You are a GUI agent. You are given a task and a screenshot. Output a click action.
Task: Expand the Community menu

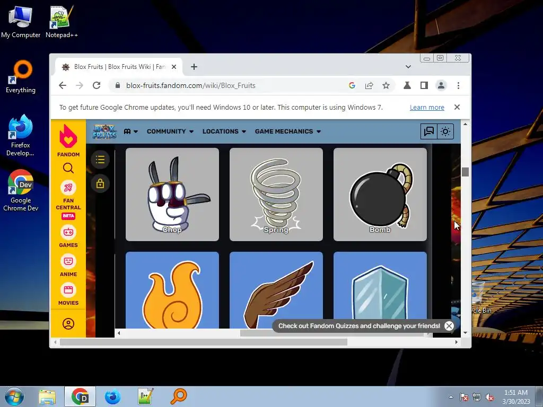[170, 131]
